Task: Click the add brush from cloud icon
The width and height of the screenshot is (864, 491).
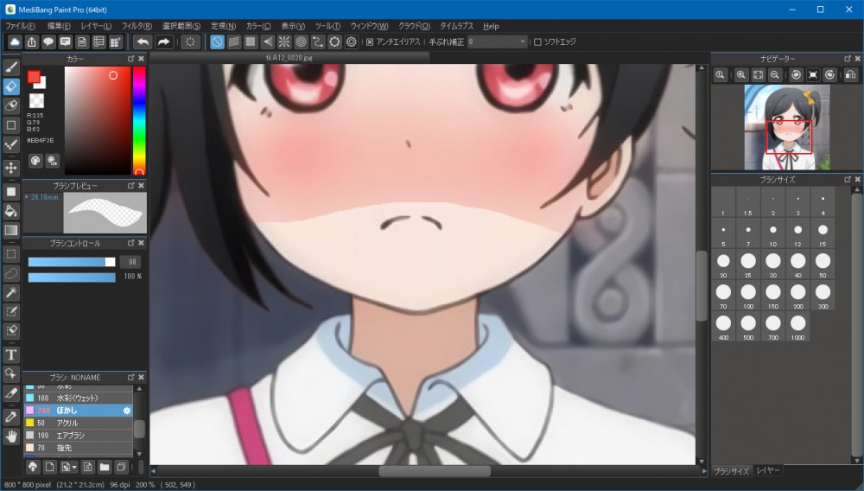Action: [33, 468]
